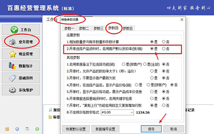Choose 是 for 复制上行 custom row count
Viewport: 214px width, 134px height.
coord(152,105)
